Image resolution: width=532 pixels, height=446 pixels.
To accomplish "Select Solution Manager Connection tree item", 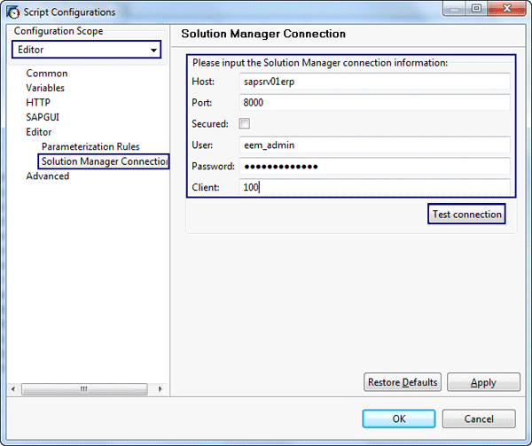I will tap(104, 161).
